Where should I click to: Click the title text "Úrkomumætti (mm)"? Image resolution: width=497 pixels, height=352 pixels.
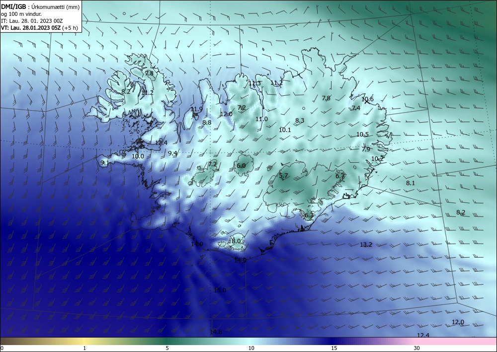[56, 7]
